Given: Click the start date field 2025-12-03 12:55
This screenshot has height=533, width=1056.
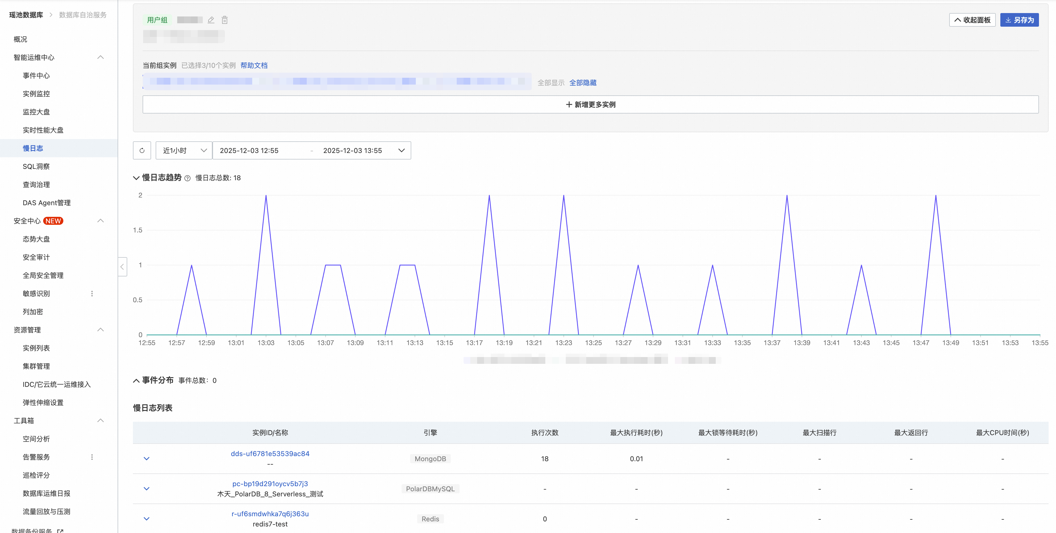Looking at the screenshot, I should click(249, 150).
